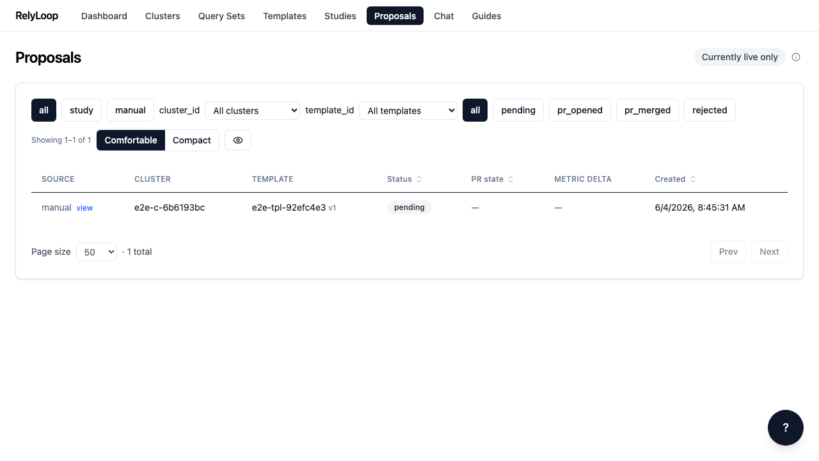This screenshot has width=819, height=461.
Task: Click the Prev pagination button
Action: click(x=728, y=252)
